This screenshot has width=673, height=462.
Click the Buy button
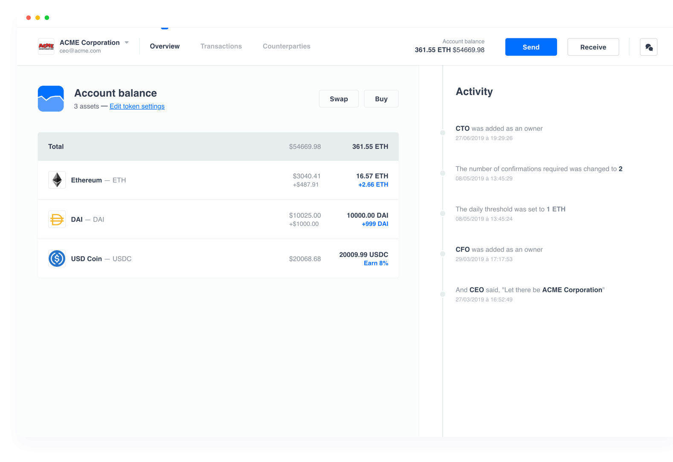tap(381, 99)
